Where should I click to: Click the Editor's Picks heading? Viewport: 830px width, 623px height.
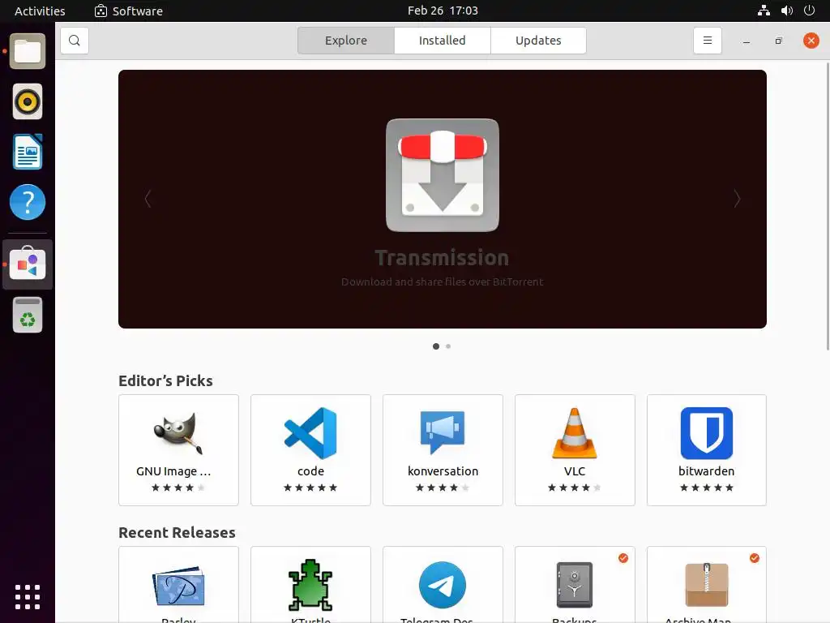(165, 381)
